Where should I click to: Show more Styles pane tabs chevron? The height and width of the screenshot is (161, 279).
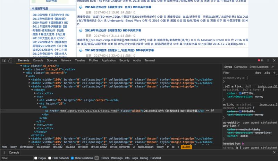pyautogui.click(x=272, y=67)
